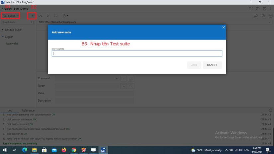Click the CANCEL button in dialog
Screen dimensions: 274x154
click(x=212, y=65)
